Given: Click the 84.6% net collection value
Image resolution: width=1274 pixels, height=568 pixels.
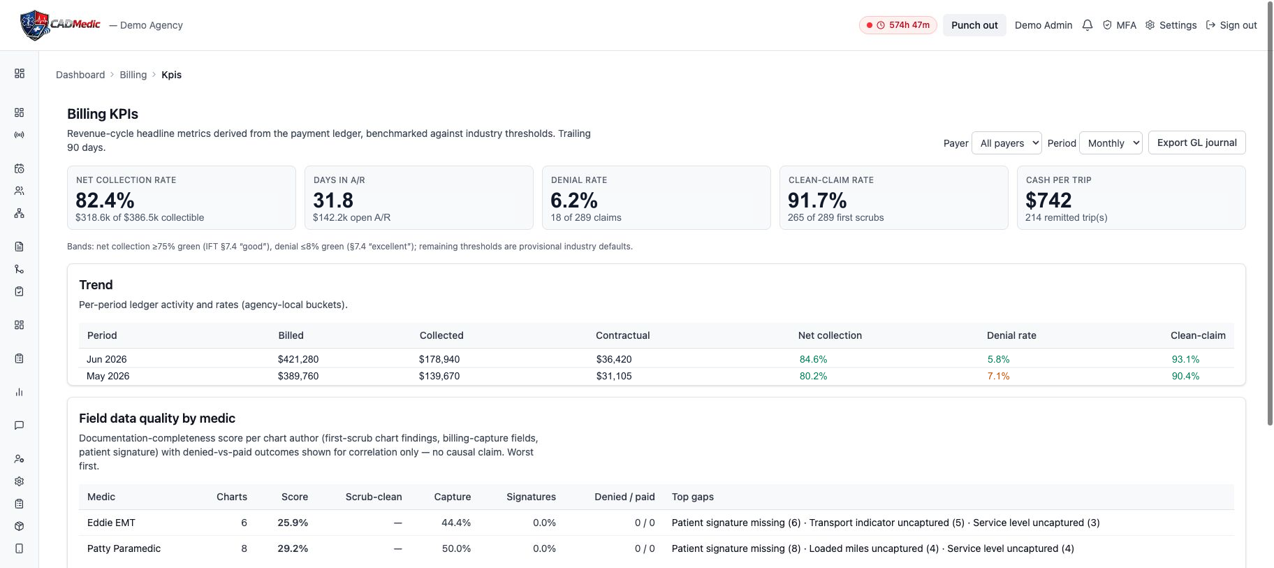Looking at the screenshot, I should coord(813,359).
